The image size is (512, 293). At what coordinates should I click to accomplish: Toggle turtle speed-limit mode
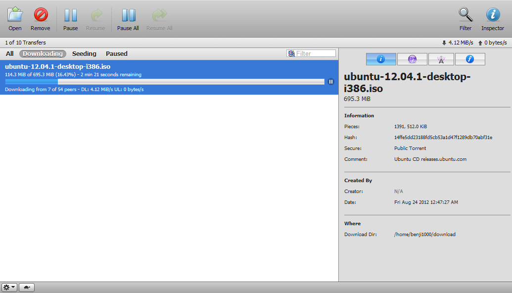[27, 288]
